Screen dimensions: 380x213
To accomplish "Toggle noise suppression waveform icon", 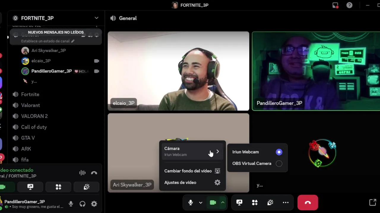I will (82, 173).
